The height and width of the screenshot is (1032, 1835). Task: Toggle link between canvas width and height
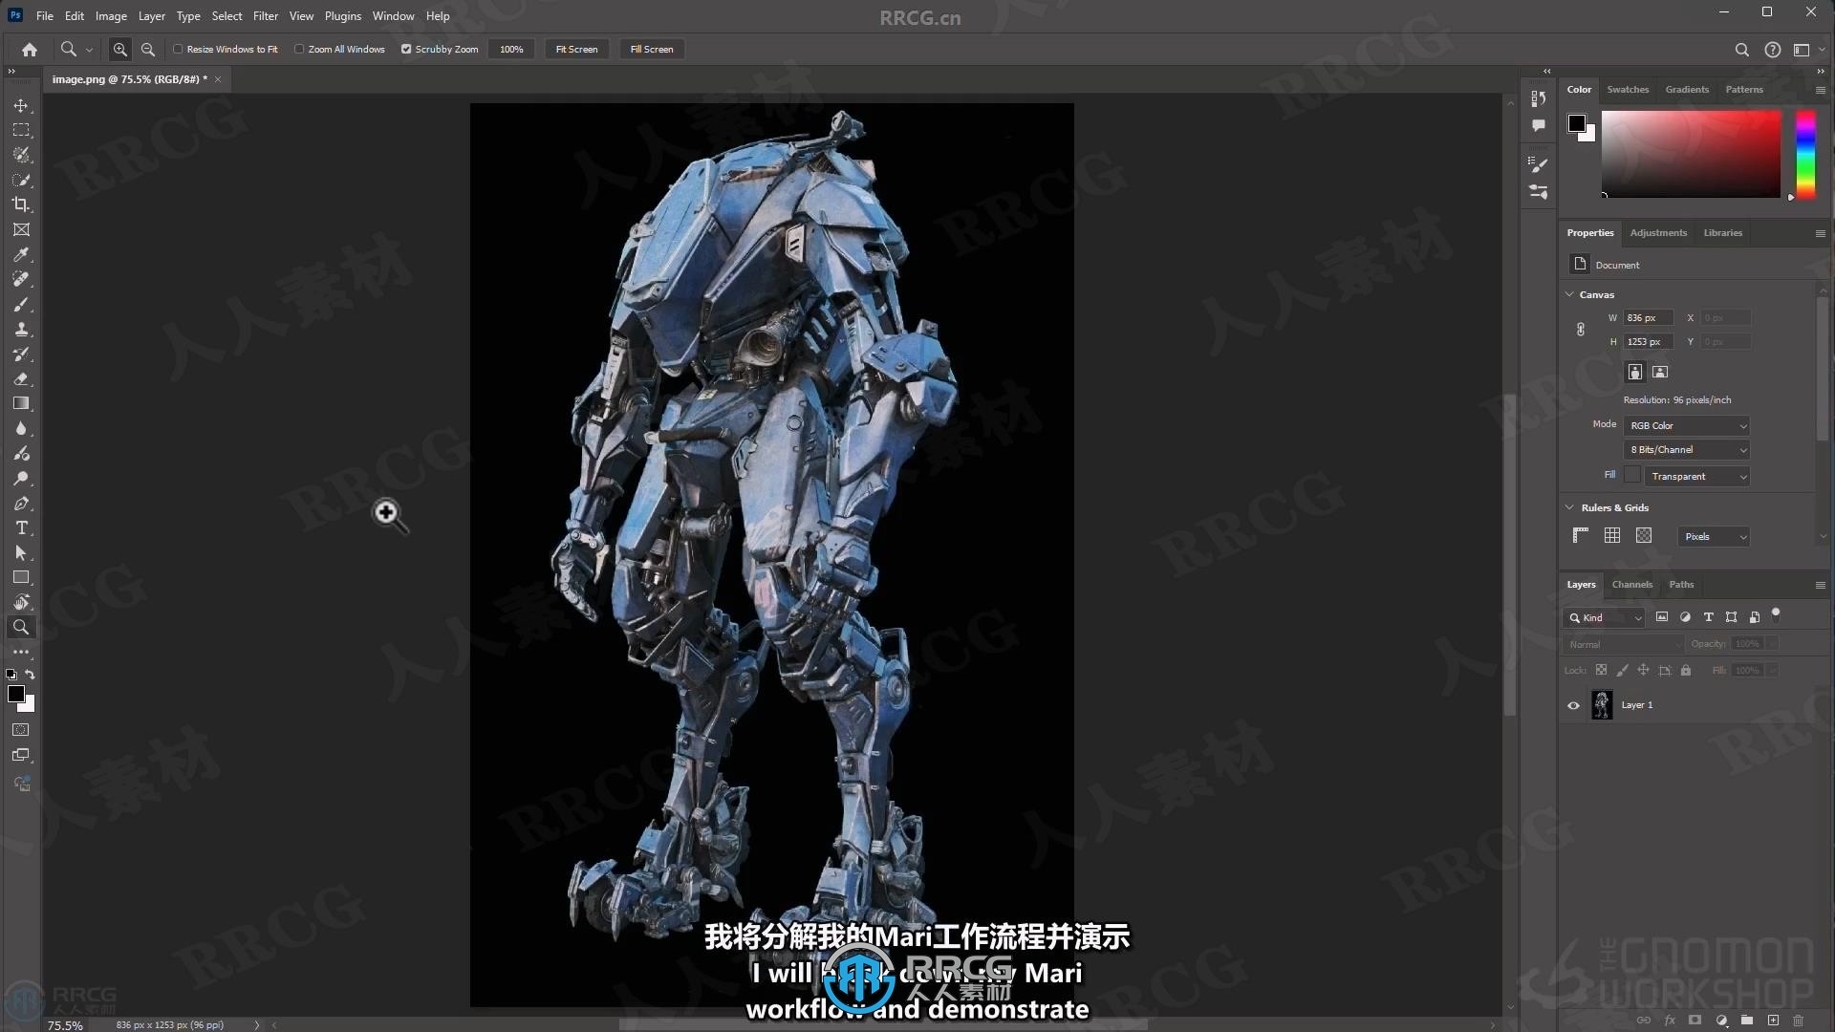(1581, 330)
